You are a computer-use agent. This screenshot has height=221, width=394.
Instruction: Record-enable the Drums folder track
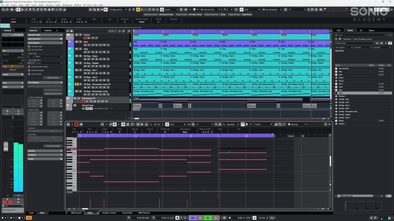[x=85, y=38]
